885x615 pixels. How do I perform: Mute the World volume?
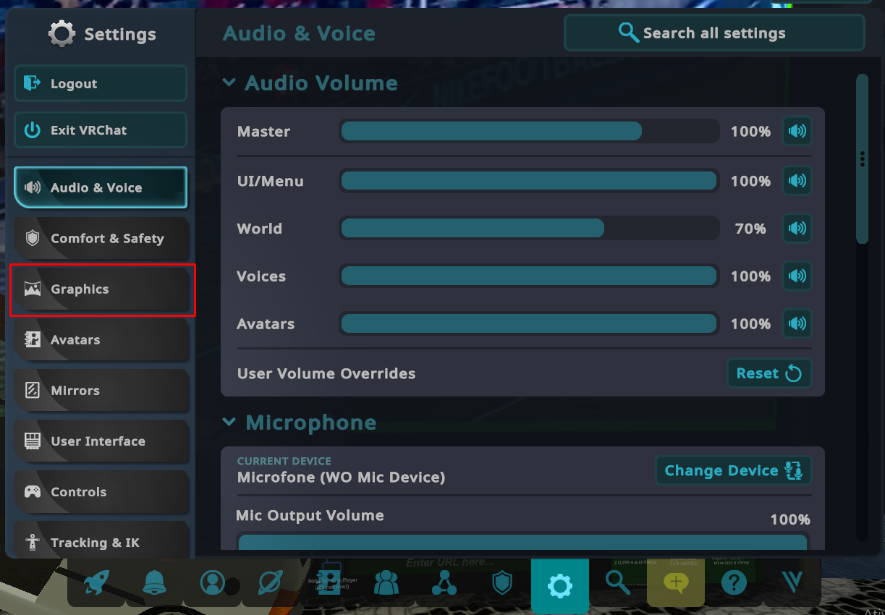coord(797,229)
